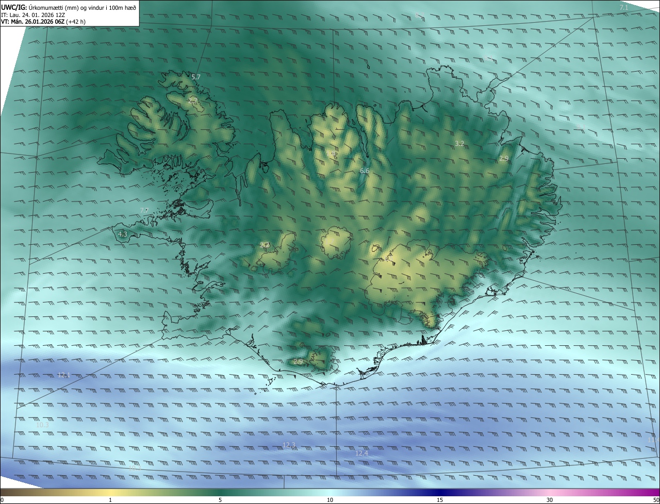Click the '0' label under the color scale

click(2, 500)
